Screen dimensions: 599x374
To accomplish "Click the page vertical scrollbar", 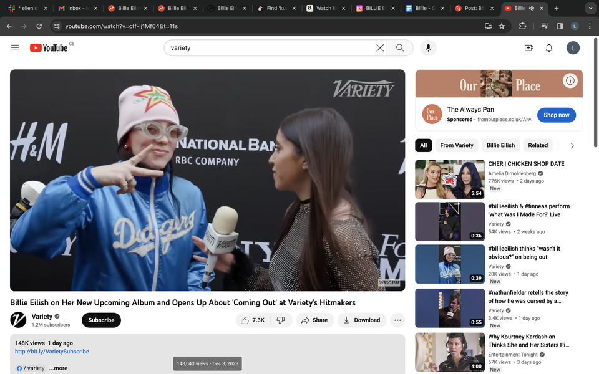I will (x=596, y=93).
